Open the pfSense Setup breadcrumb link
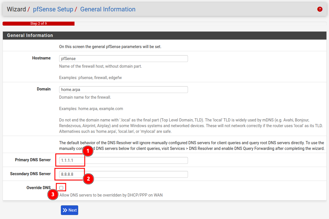 point(53,9)
